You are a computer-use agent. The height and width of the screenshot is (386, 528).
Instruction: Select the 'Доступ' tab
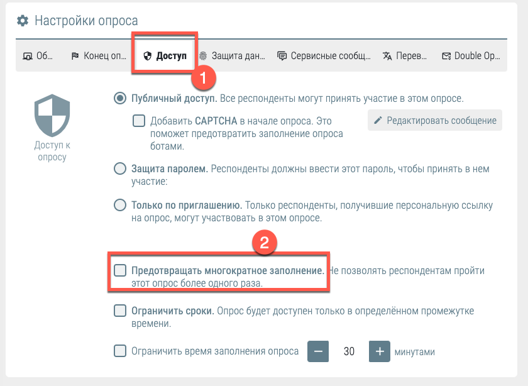point(165,56)
